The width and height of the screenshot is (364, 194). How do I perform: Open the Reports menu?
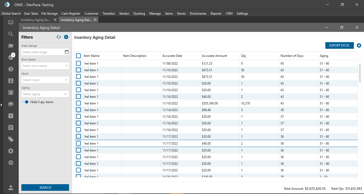point(216,14)
